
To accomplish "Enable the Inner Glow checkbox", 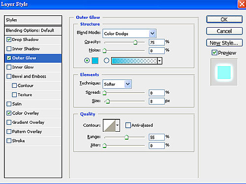I will pos(9,67).
